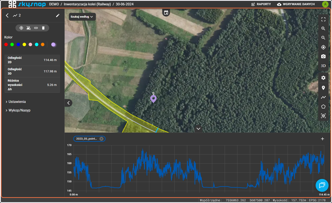332x203 pixels.
Task: Choose the yellow color swatch
Action: click(x=24, y=44)
